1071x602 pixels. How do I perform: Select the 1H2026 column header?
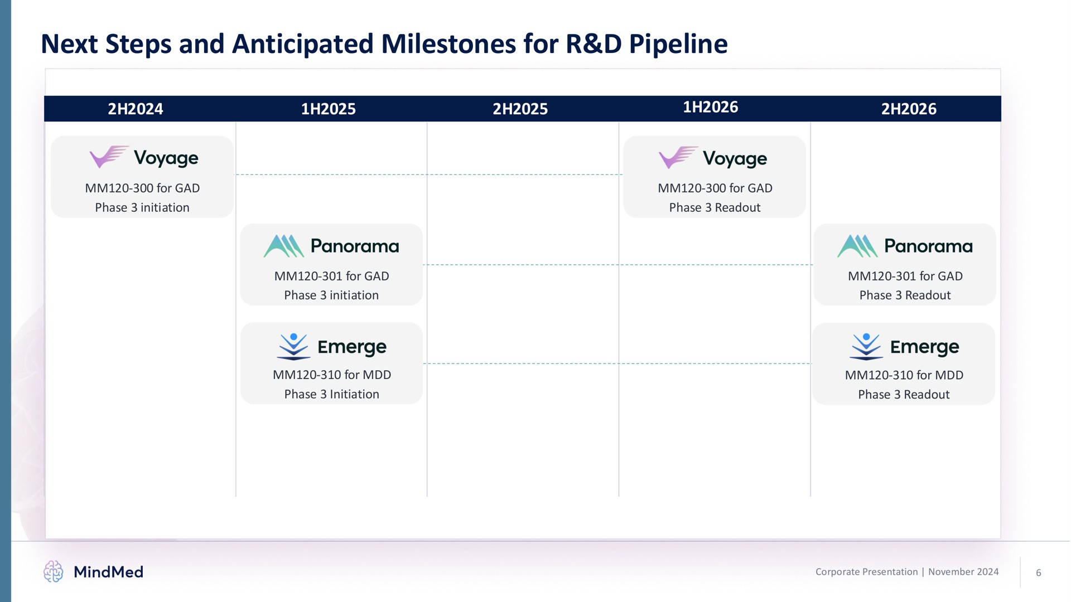(710, 107)
